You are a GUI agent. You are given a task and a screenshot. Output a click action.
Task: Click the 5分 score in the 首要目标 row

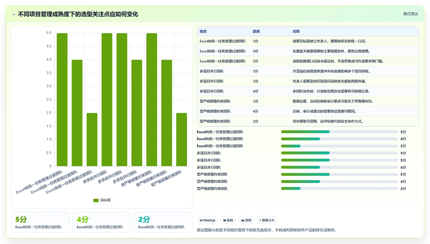pos(256,41)
